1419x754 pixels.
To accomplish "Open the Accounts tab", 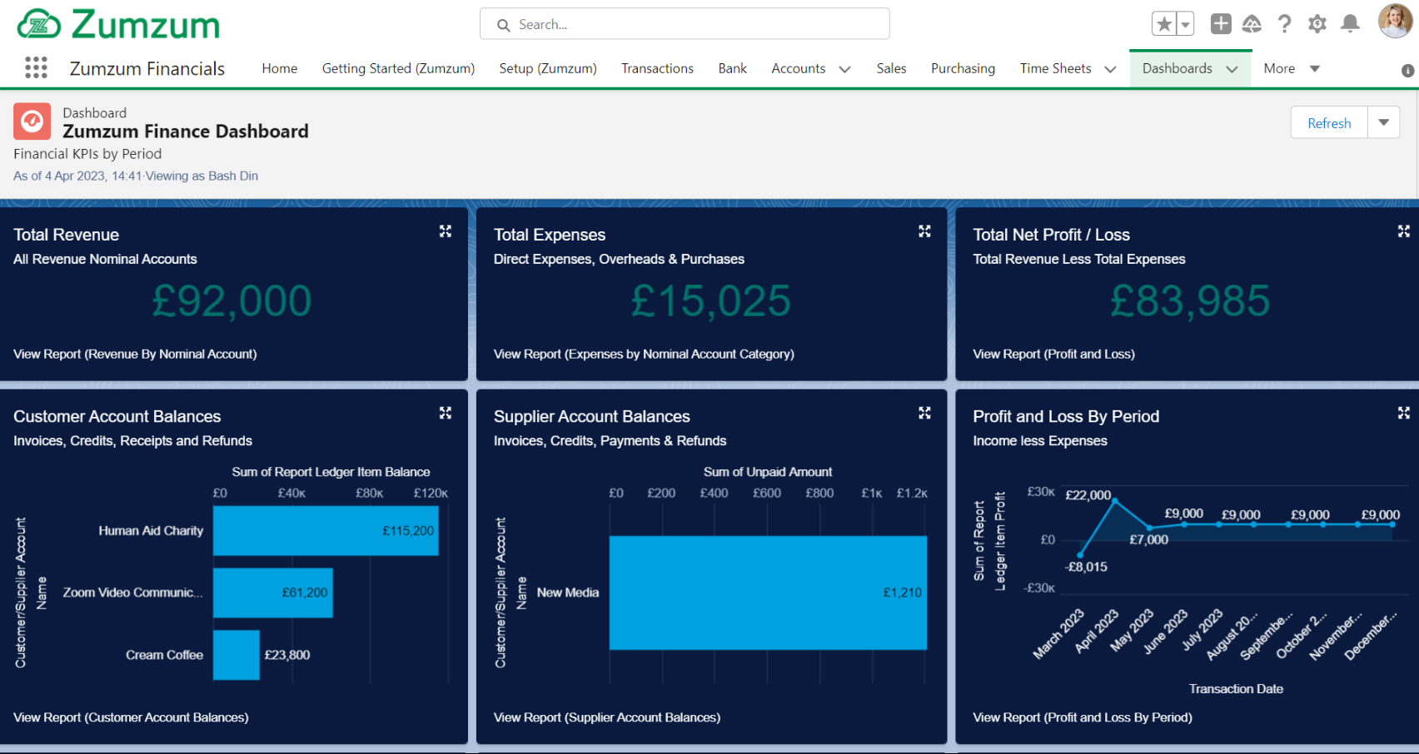I will 798,68.
